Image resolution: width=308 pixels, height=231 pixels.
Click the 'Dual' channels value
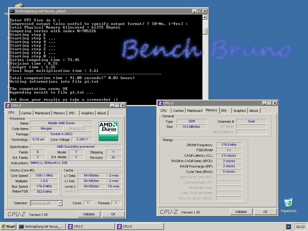[x=251, y=121]
